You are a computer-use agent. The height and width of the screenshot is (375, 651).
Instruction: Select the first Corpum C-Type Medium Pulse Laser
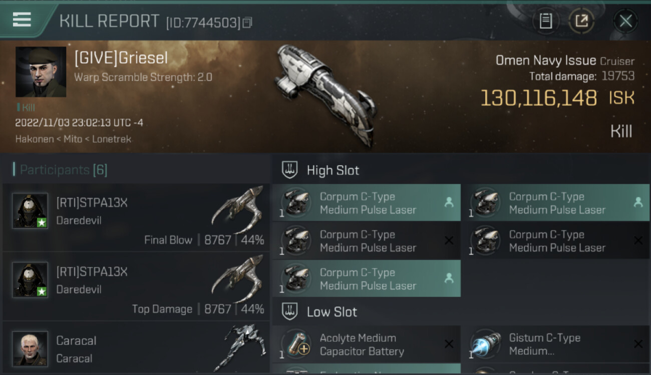click(x=367, y=203)
